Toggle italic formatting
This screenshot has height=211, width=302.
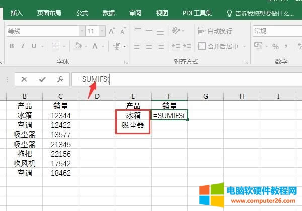pos(23,46)
